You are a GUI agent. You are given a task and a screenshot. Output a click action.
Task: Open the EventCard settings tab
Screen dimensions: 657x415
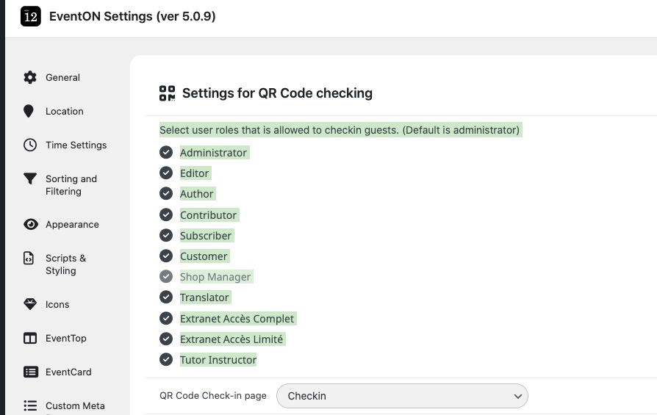coord(68,372)
